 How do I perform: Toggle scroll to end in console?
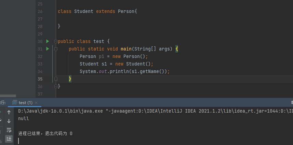tap(9, 139)
